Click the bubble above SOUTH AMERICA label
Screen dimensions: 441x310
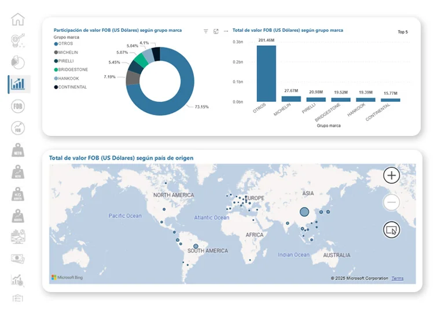196,246
